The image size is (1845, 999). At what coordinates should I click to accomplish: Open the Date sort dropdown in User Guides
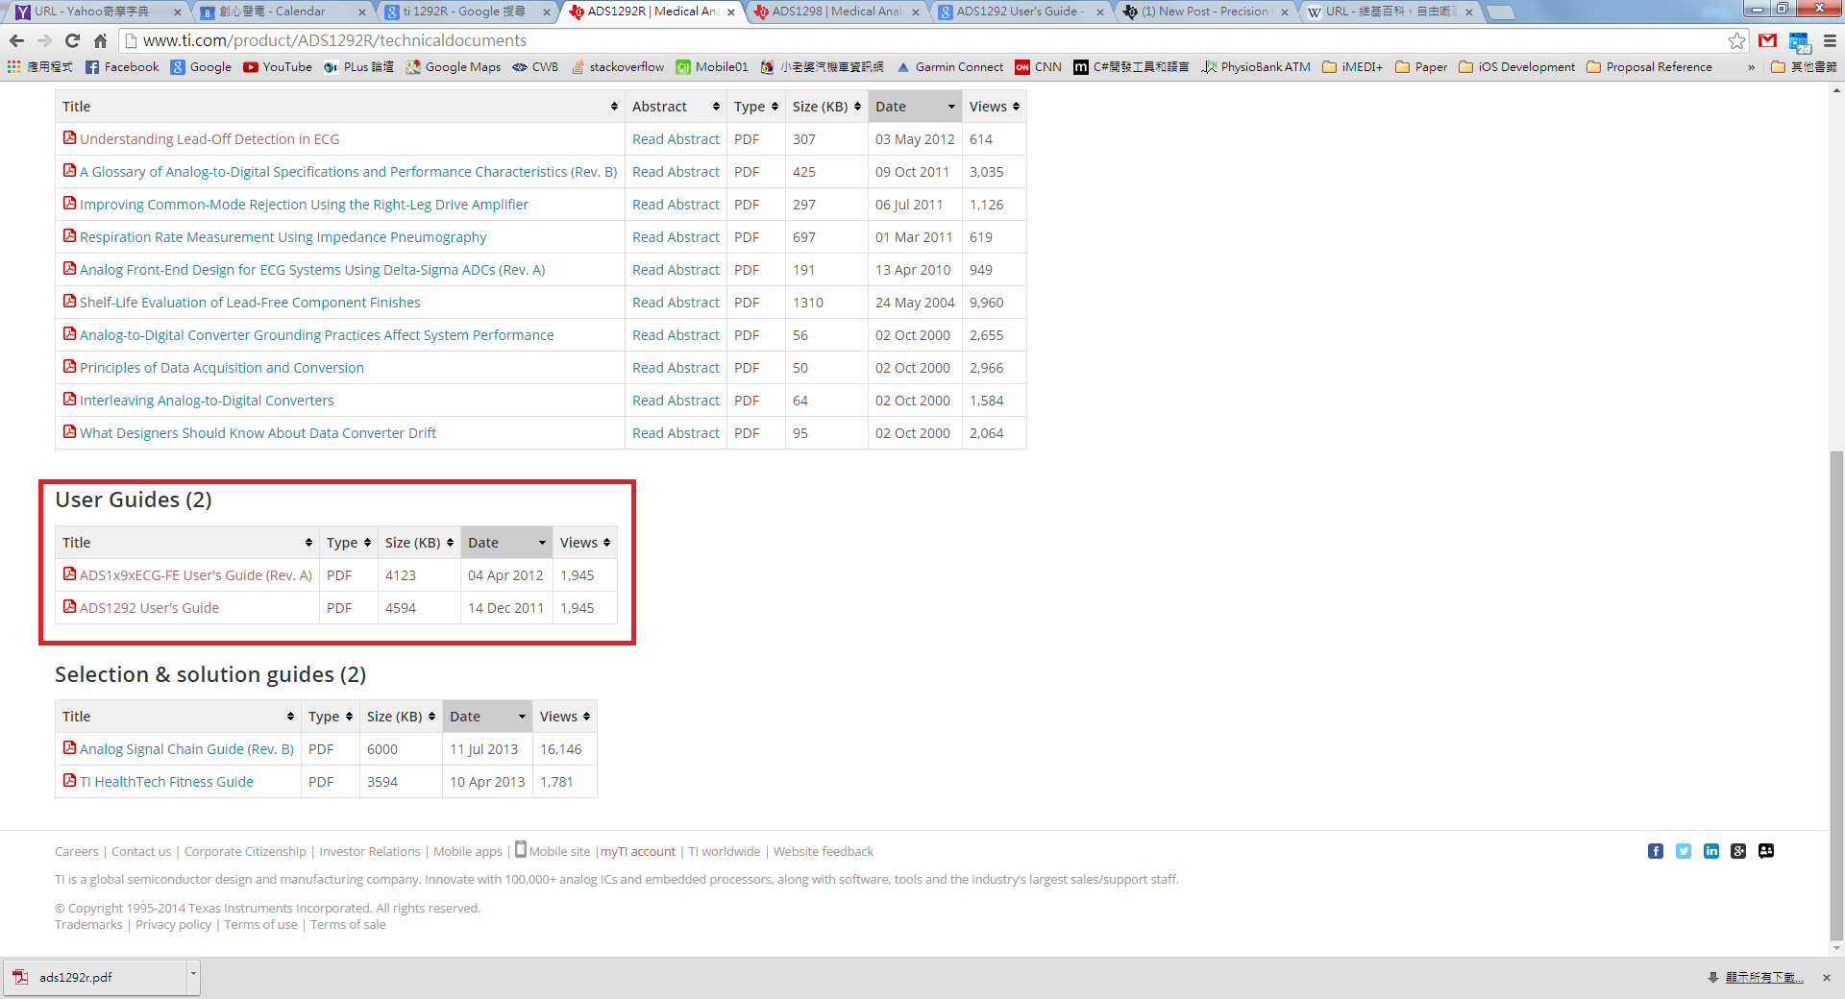pyautogui.click(x=541, y=542)
